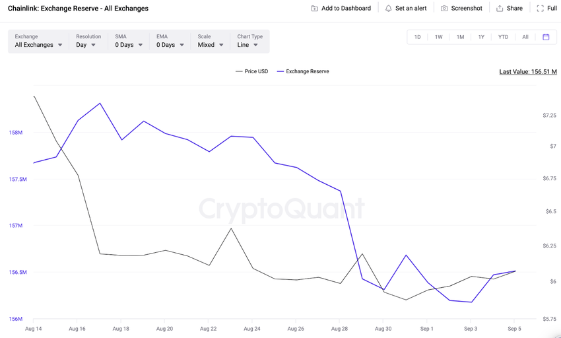
Task: Click the Full screen expand icon
Action: click(x=541, y=8)
